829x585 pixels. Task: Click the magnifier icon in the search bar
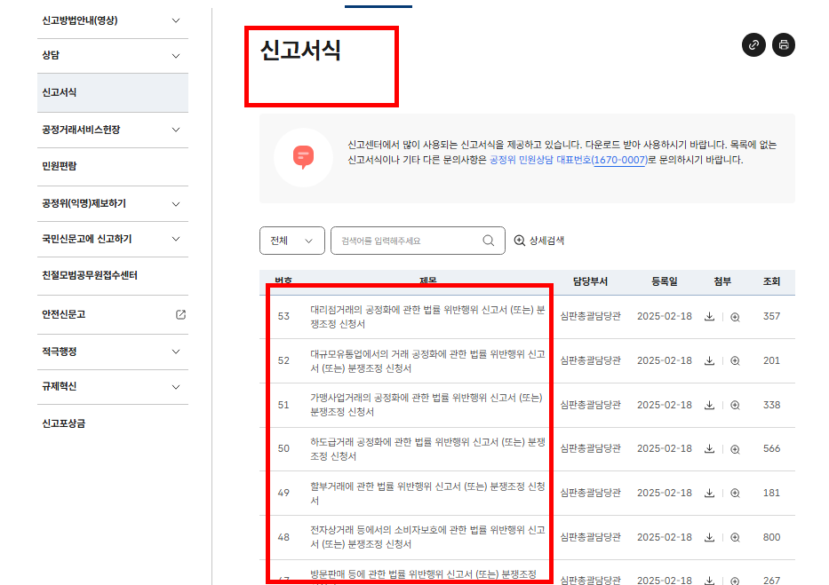[487, 240]
